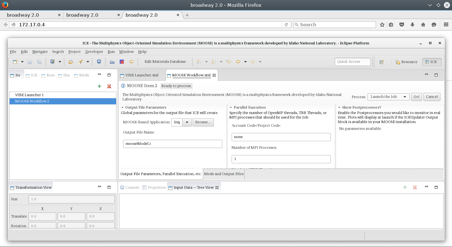Click the Translate X field
Screen dimensions: 452x247
click(42, 216)
